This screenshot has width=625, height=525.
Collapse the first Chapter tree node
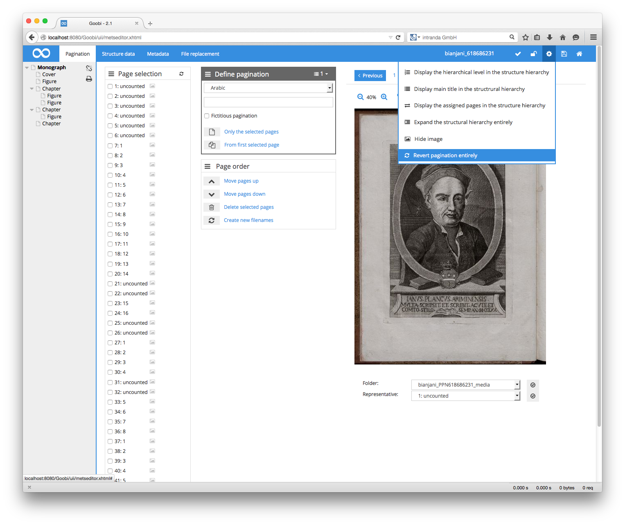tap(32, 88)
